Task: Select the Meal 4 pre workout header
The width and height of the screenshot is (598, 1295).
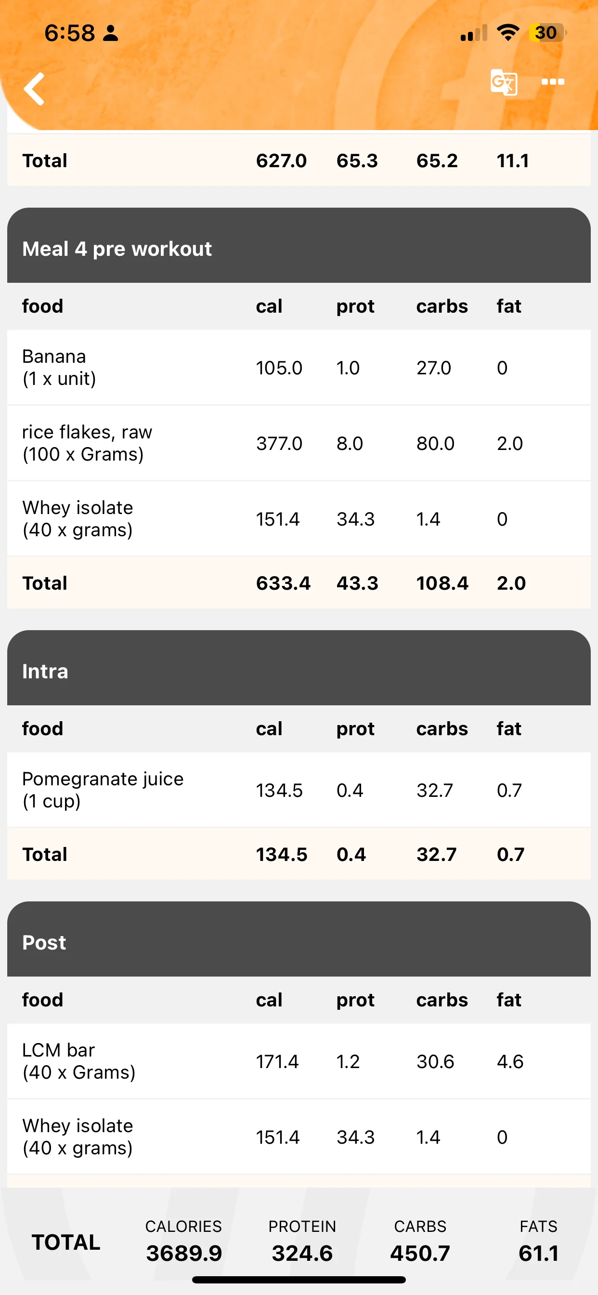Action: point(299,245)
